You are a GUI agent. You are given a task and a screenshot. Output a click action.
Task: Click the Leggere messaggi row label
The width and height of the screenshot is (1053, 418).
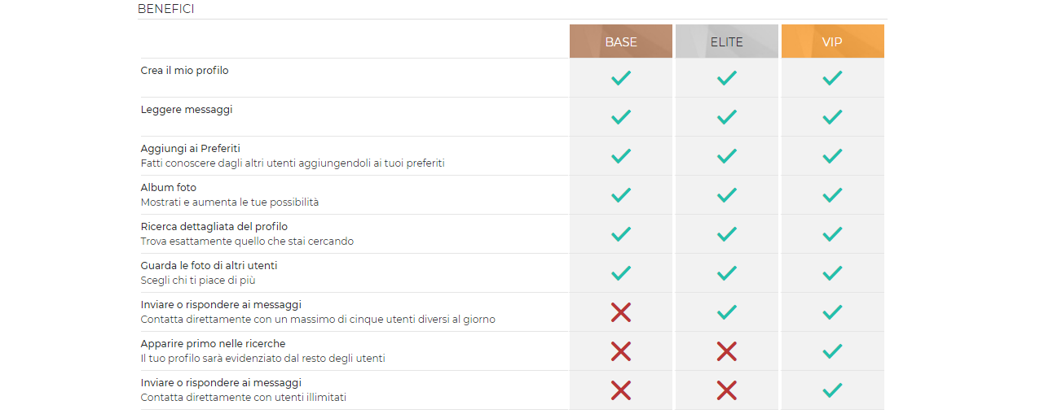pyautogui.click(x=187, y=110)
